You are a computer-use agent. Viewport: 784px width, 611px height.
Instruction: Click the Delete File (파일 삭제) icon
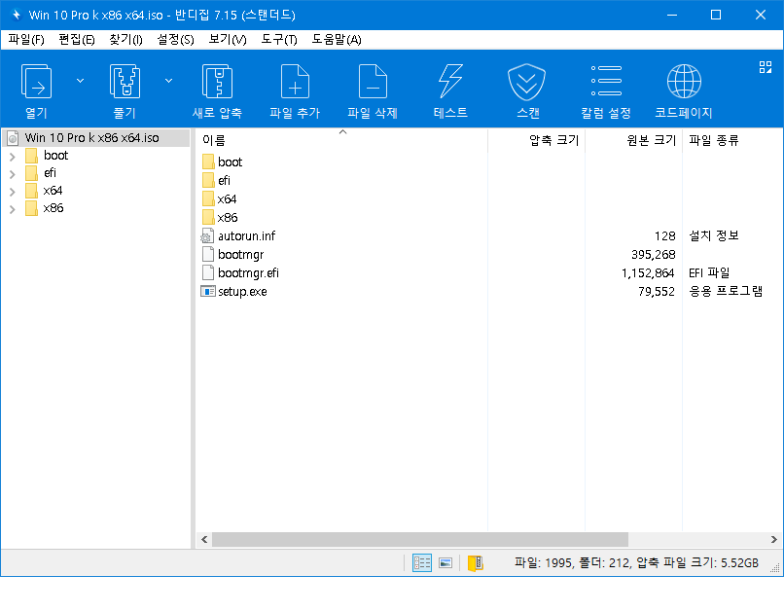click(373, 82)
